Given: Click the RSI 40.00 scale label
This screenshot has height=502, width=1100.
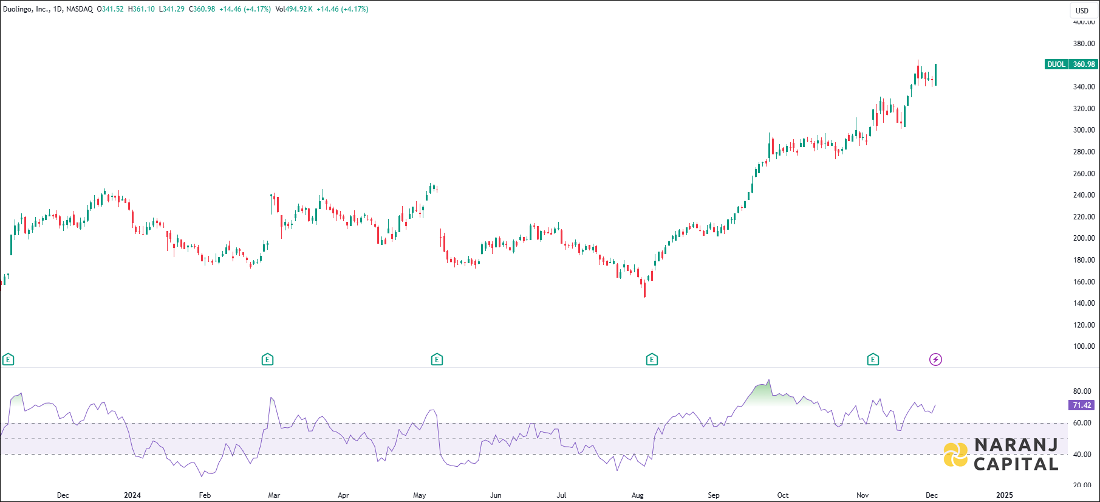Looking at the screenshot, I should pos(1082,455).
